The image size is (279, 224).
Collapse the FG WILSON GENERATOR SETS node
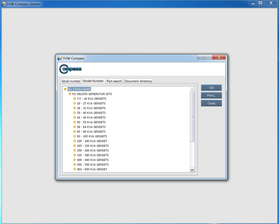(70, 94)
